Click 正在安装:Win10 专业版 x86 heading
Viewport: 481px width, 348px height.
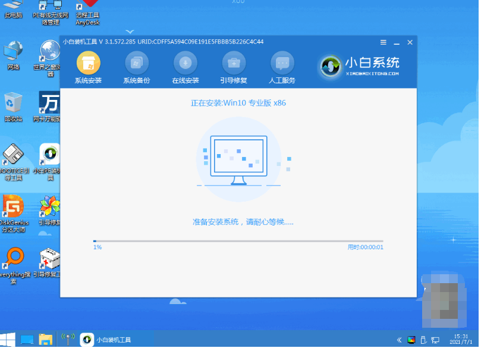click(238, 103)
